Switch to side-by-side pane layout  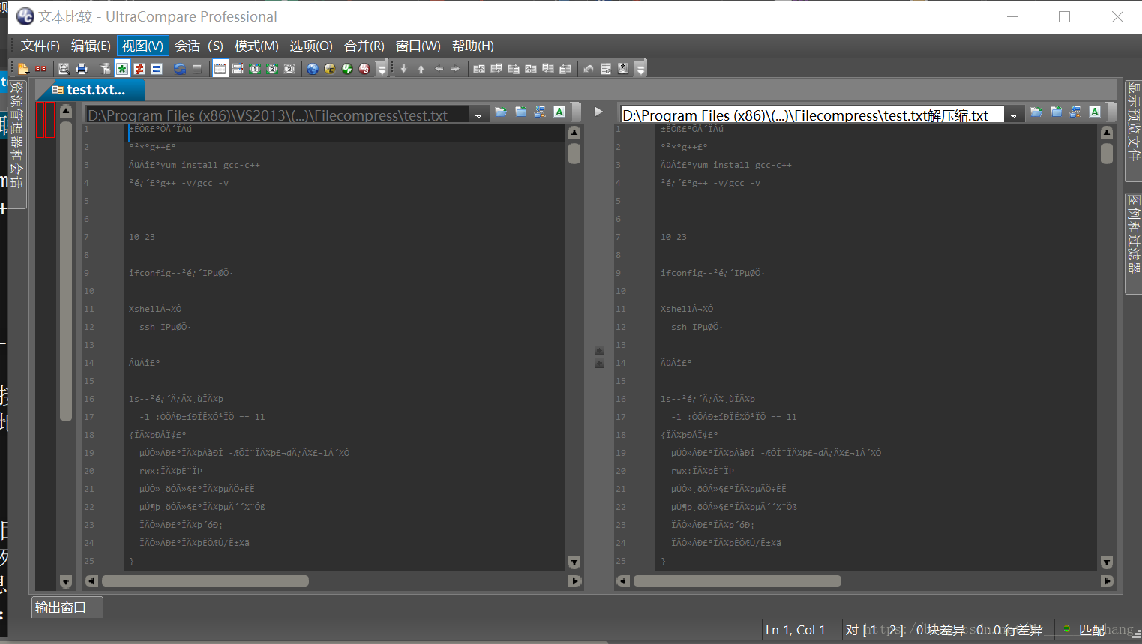tap(220, 69)
